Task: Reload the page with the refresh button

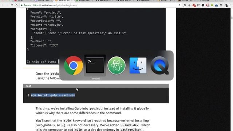Action: [x=12, y=5]
